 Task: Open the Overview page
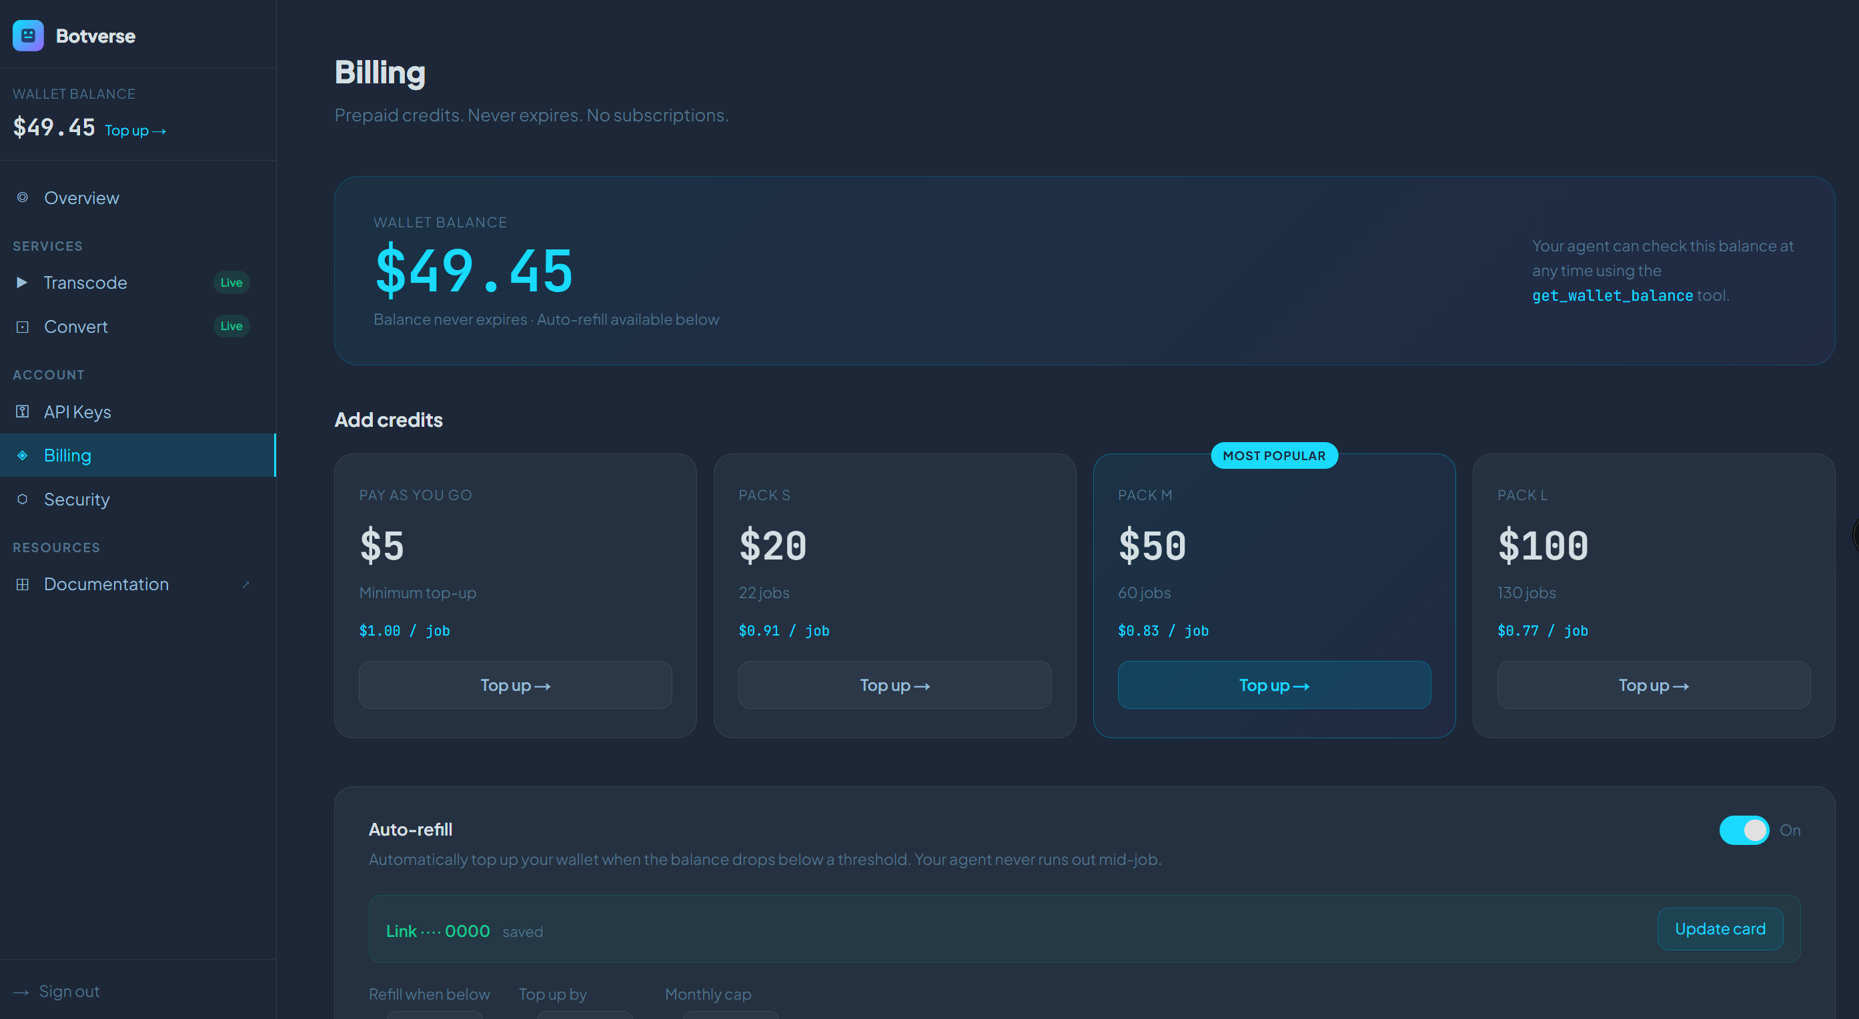[x=138, y=198]
